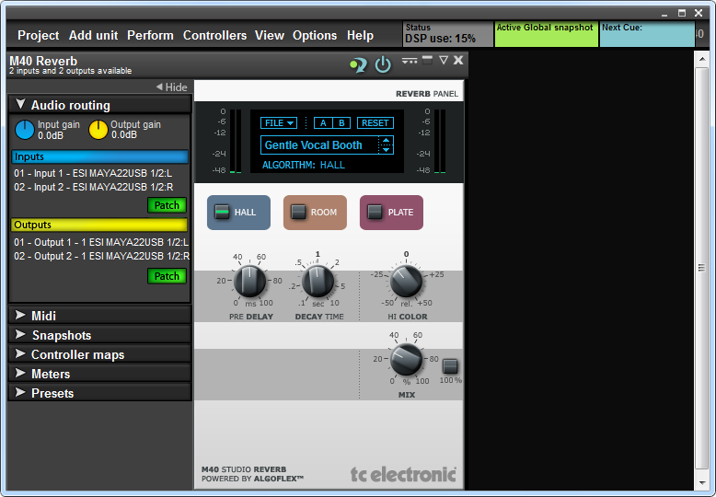Screen dimensions: 716x497
Task: Toggle the bypass arrow icon with green dot
Action: click(358, 64)
